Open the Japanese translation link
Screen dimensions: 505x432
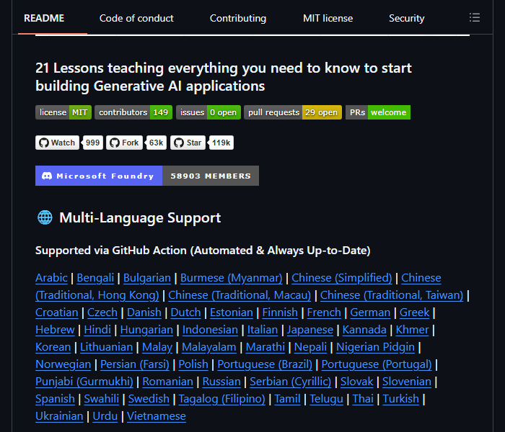tap(310, 330)
